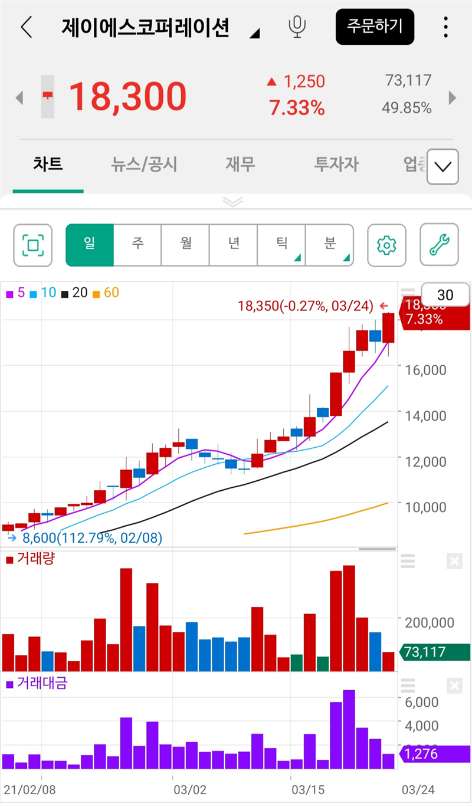Open the 거래량 panel hamburger menu
Screen dimensions: 472x807
(x=408, y=561)
